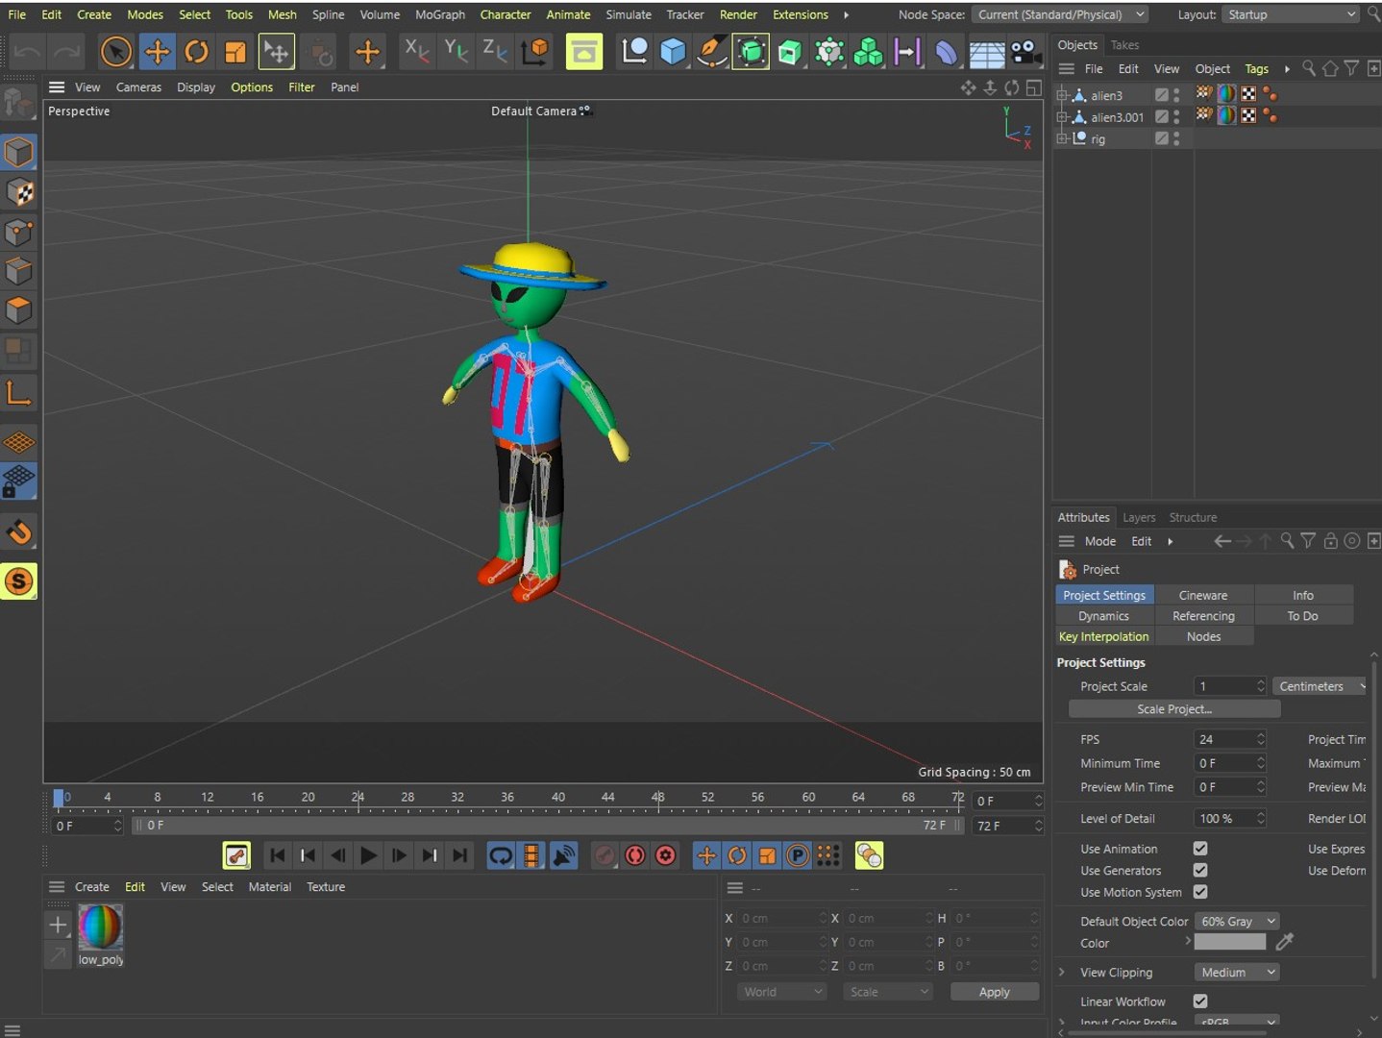Open Node Space dropdown
1382x1038 pixels.
pyautogui.click(x=1060, y=14)
